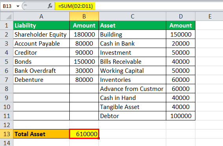
Task: Select the Debenture cell
Action: [41, 79]
